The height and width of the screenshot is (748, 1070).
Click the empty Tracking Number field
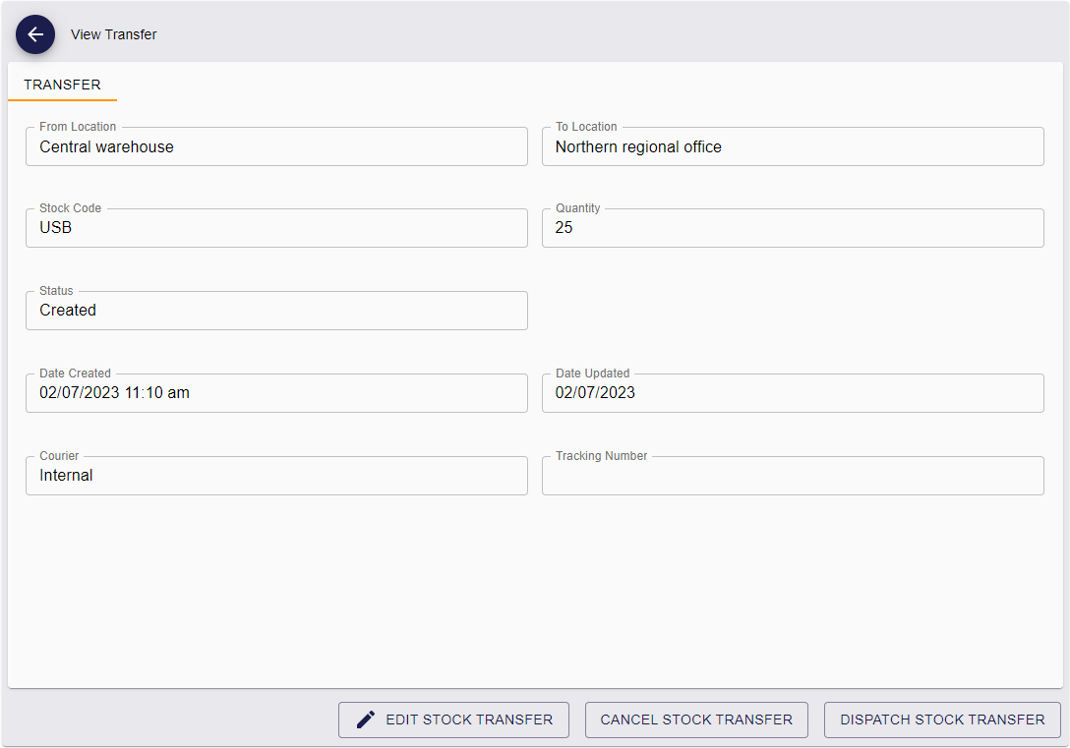tap(792, 478)
